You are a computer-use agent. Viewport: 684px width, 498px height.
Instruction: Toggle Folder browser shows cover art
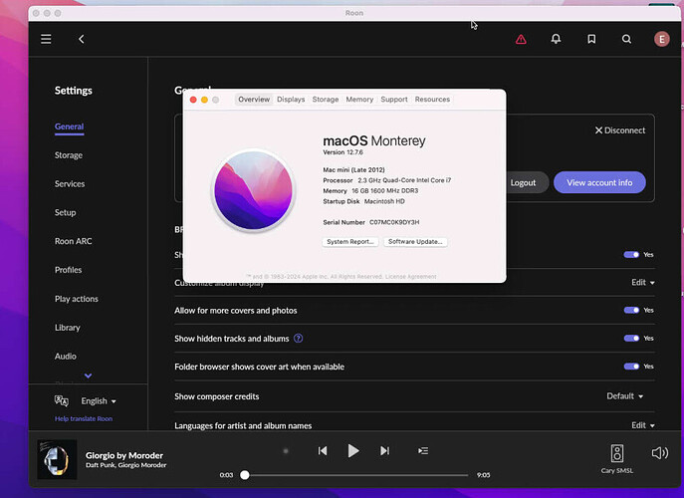pos(631,367)
